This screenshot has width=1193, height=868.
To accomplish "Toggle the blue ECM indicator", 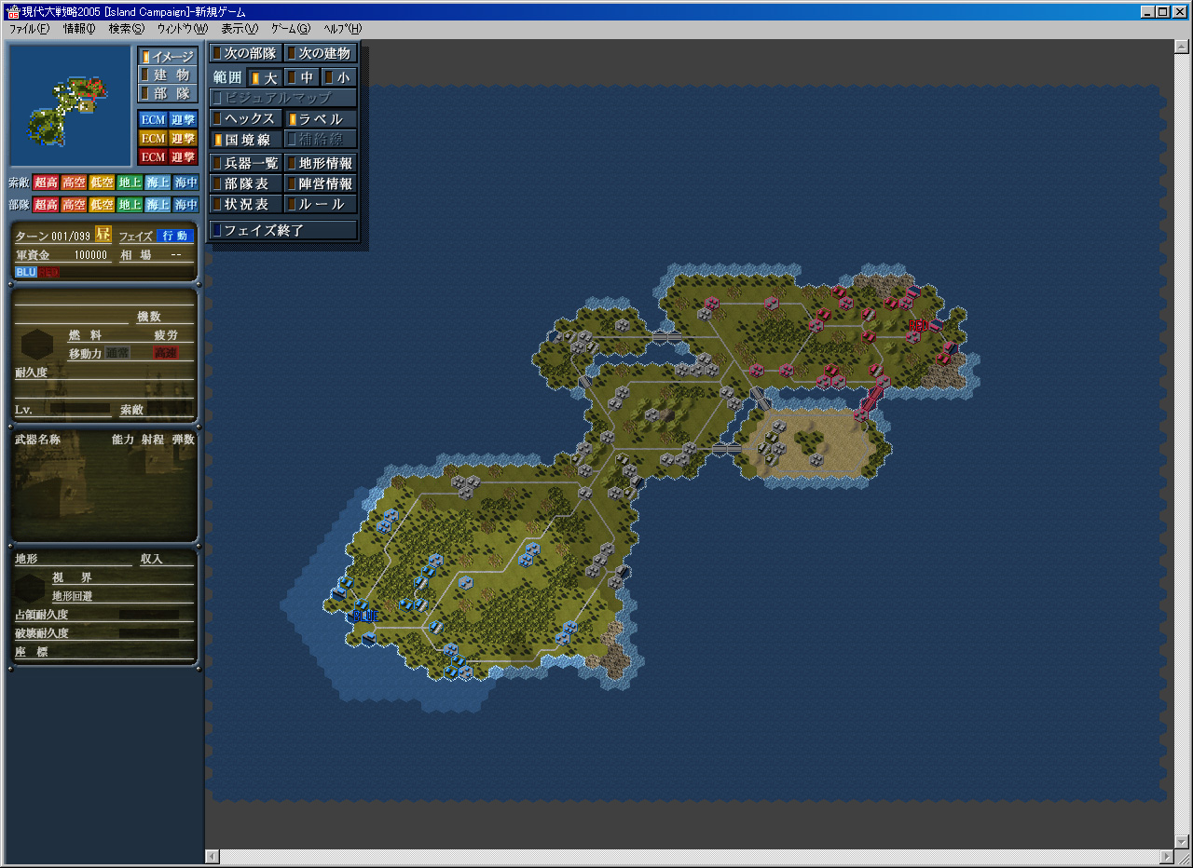I will [153, 119].
